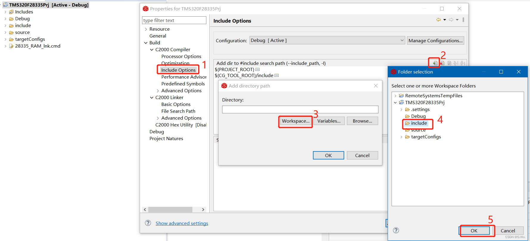Click TMS320F28335Prj project icon in Folder selection
The width and height of the screenshot is (530, 241).
[401, 102]
